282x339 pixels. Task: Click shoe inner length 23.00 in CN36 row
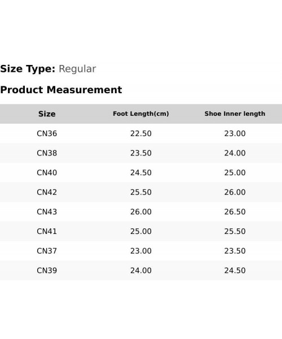coord(235,133)
